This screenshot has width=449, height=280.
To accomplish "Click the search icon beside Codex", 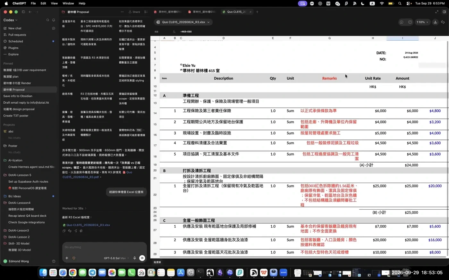I will click(48, 20).
